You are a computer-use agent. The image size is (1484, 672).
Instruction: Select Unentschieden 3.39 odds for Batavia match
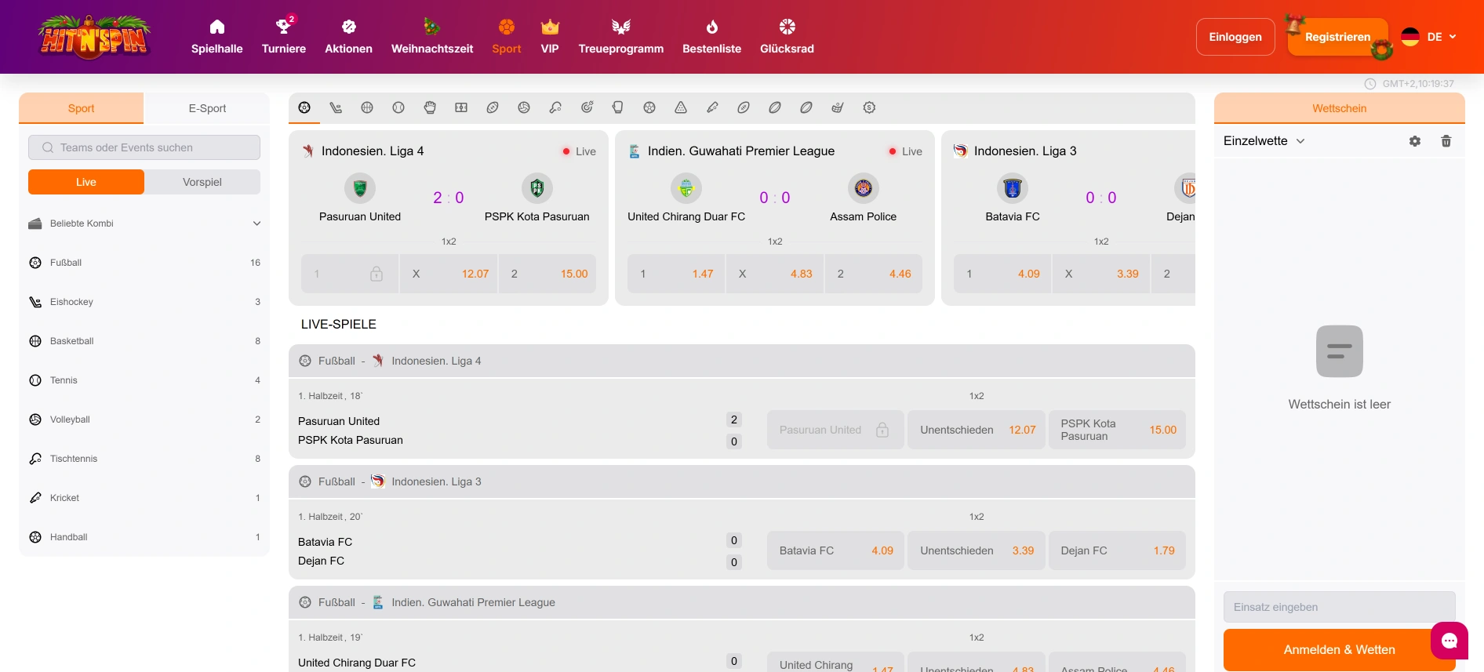[976, 550]
